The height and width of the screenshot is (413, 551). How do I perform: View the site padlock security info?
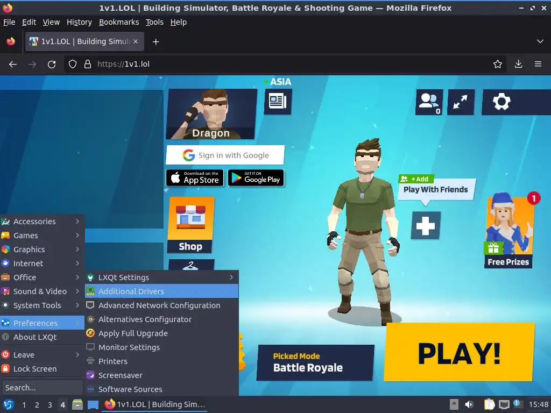(x=88, y=65)
